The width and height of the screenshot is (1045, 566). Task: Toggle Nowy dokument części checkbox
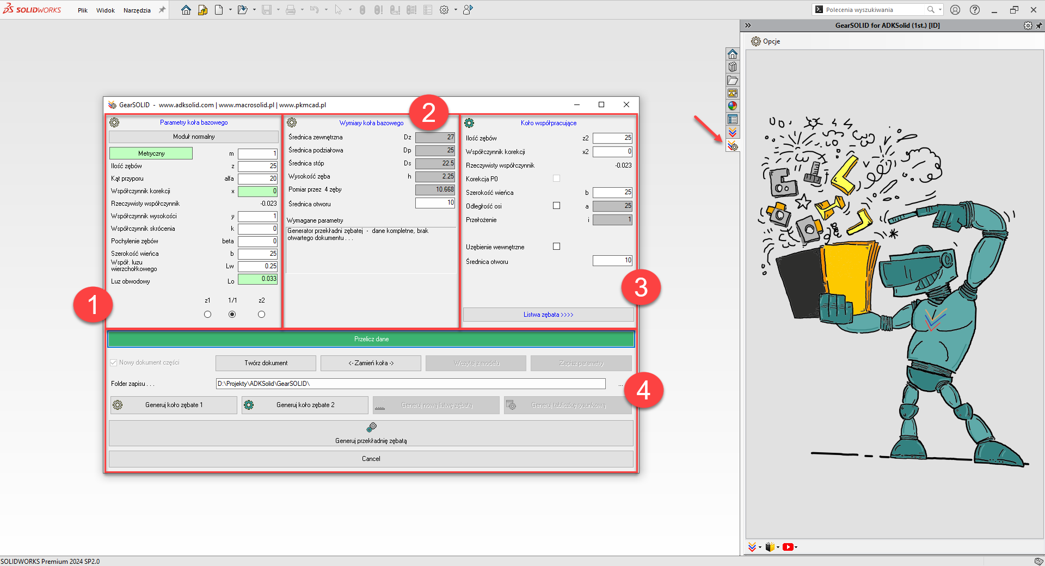pos(114,362)
